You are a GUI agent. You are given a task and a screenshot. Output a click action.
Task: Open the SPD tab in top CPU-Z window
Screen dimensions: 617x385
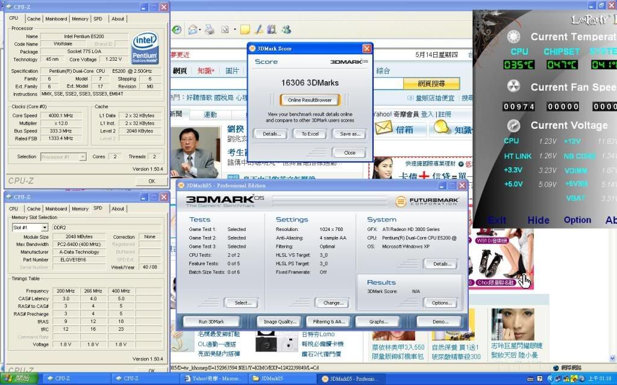coord(98,19)
